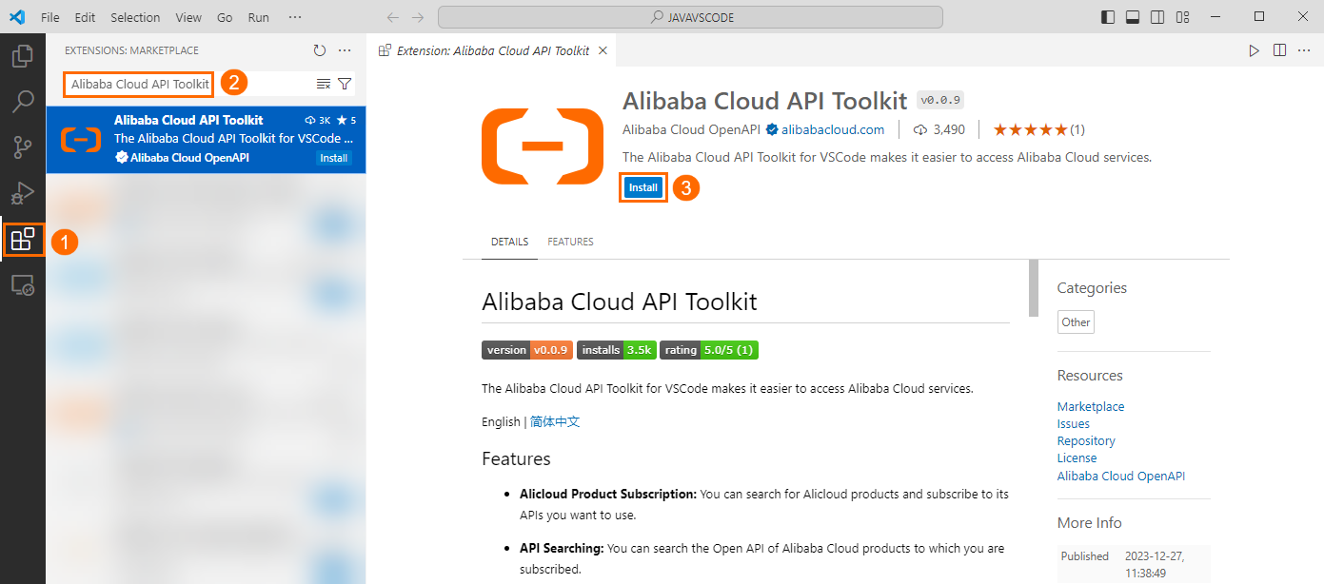Switch to the FEATURES tab

coord(570,242)
